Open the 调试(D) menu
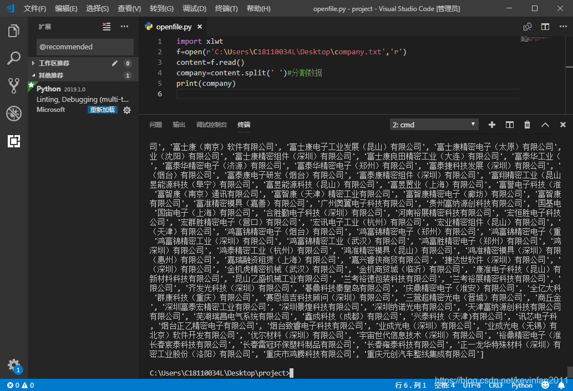The width and height of the screenshot is (573, 391). coord(194,8)
